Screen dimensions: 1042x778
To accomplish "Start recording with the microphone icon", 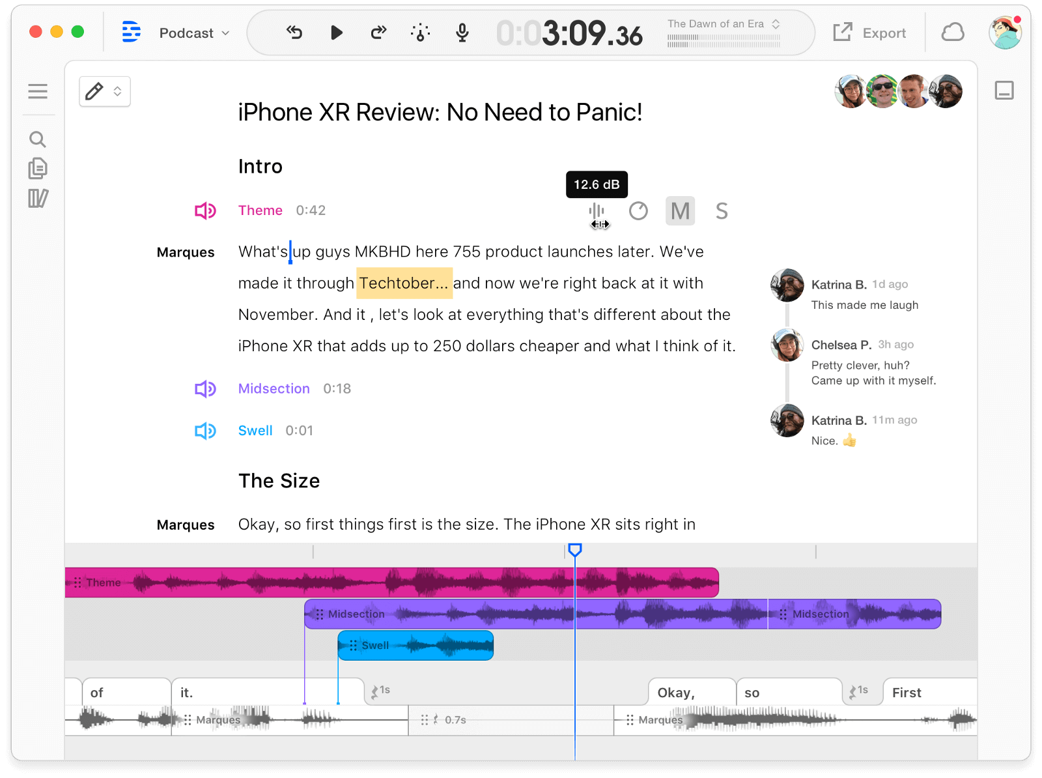I will [x=462, y=32].
